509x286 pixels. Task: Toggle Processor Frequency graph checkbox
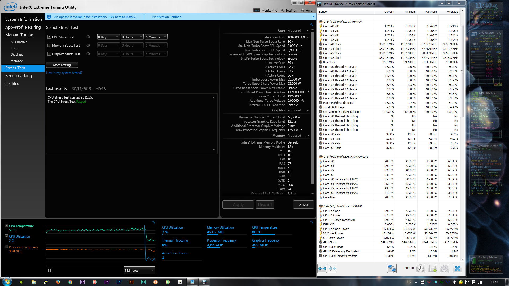(6, 247)
